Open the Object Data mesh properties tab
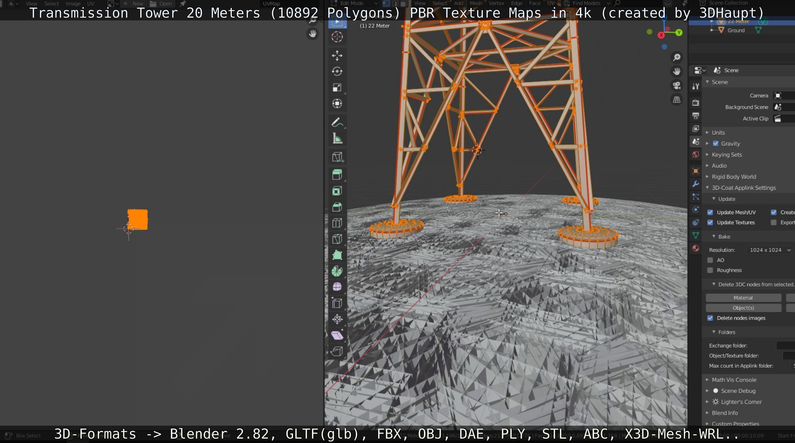Image resolution: width=795 pixels, height=443 pixels. (x=696, y=235)
